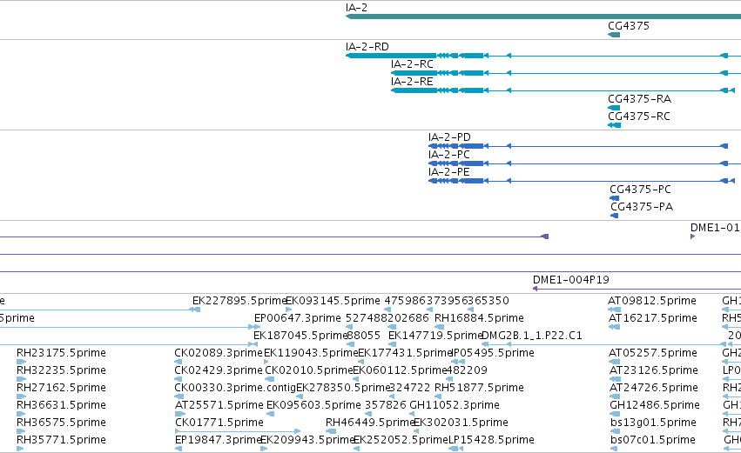Open the GH11052.3prime EST label

pos(455,405)
